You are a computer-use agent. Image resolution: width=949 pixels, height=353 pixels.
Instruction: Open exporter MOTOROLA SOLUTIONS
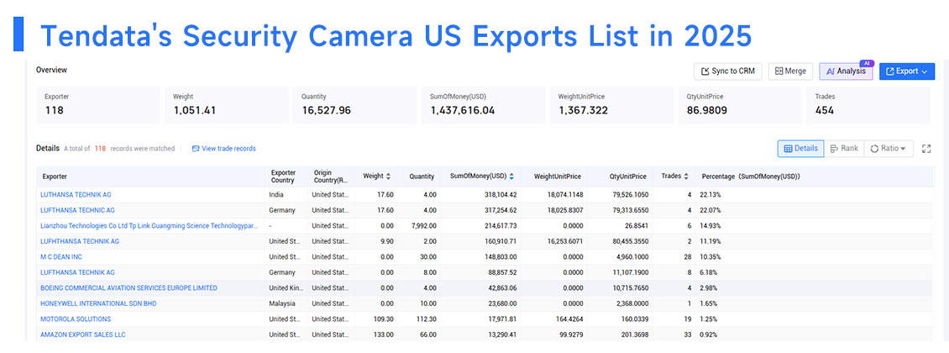tap(76, 319)
